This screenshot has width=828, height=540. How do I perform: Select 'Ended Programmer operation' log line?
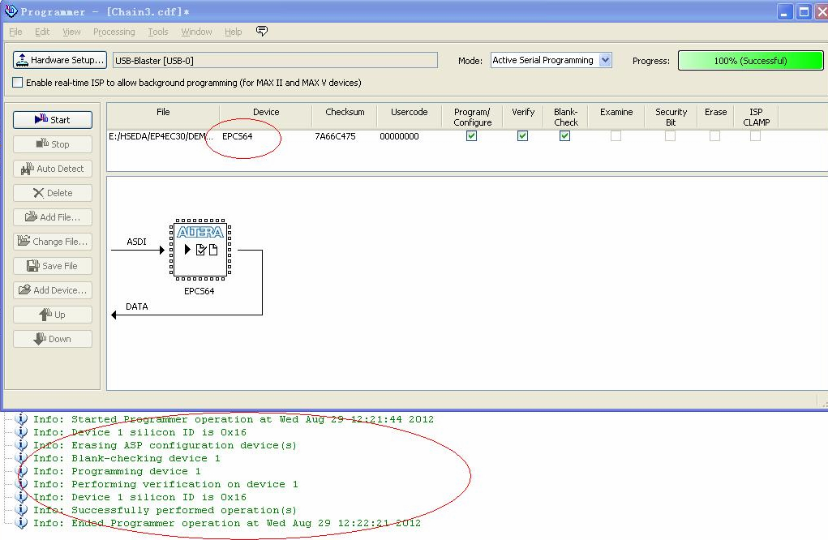click(227, 523)
